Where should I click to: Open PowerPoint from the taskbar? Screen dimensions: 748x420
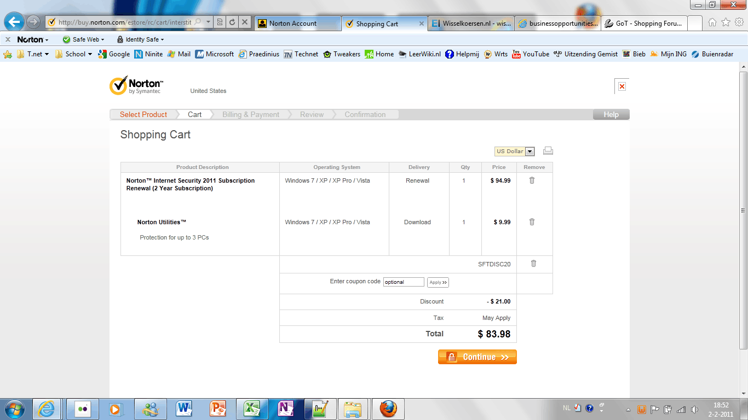(218, 409)
